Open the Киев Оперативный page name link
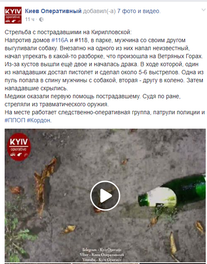 [53, 11]
